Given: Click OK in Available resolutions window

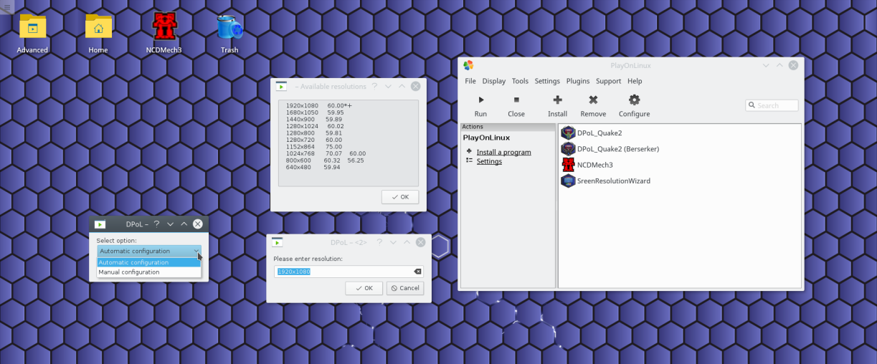Looking at the screenshot, I should 400,196.
